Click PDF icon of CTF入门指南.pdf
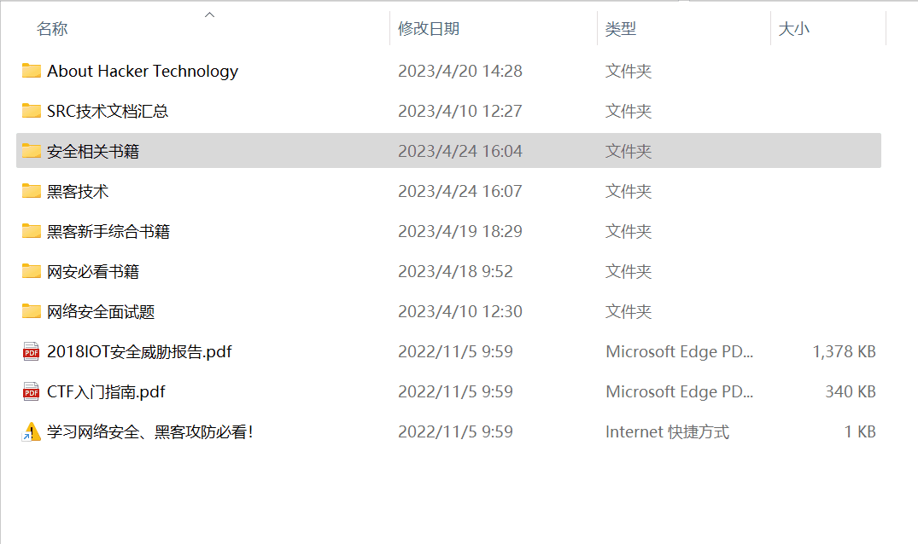 (x=32, y=391)
